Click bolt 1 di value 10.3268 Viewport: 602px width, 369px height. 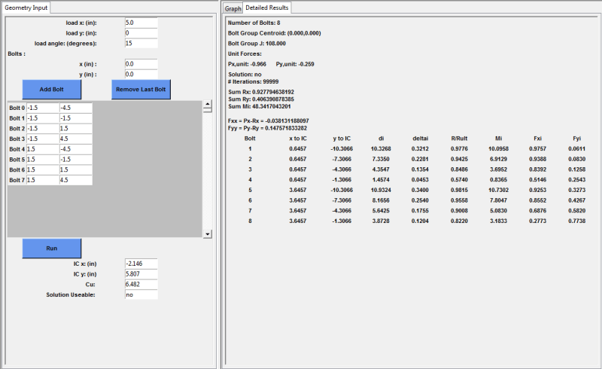381,149
